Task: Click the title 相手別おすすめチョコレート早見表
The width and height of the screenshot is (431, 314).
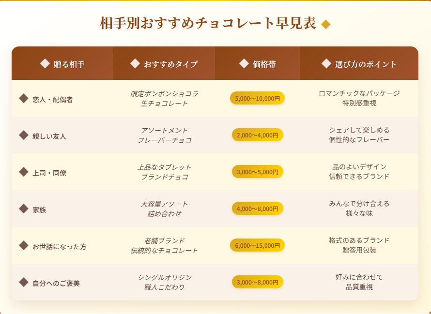Action: (208, 23)
